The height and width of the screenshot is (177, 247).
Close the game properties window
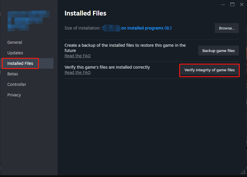click(242, 4)
